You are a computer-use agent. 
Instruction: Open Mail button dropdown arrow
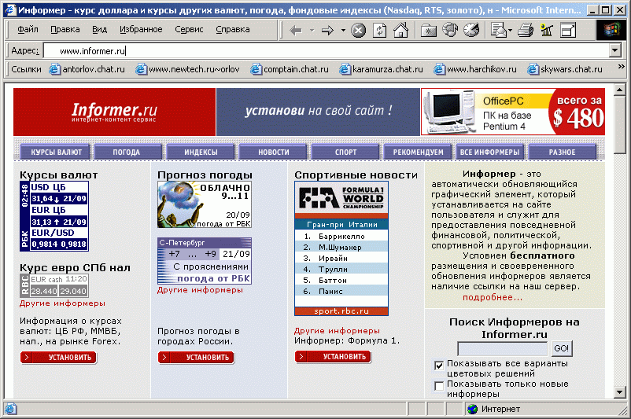(511, 30)
